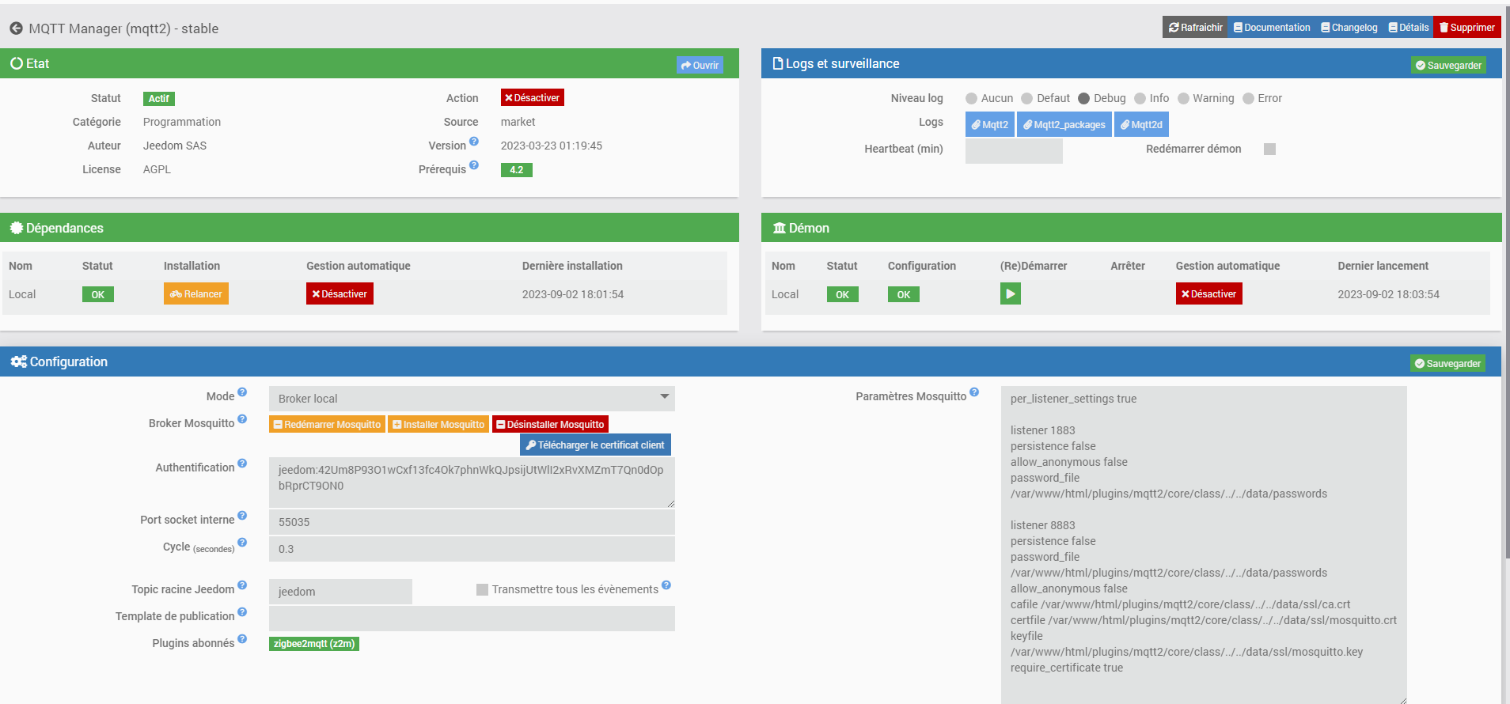Select Aucun log level

tap(971, 99)
